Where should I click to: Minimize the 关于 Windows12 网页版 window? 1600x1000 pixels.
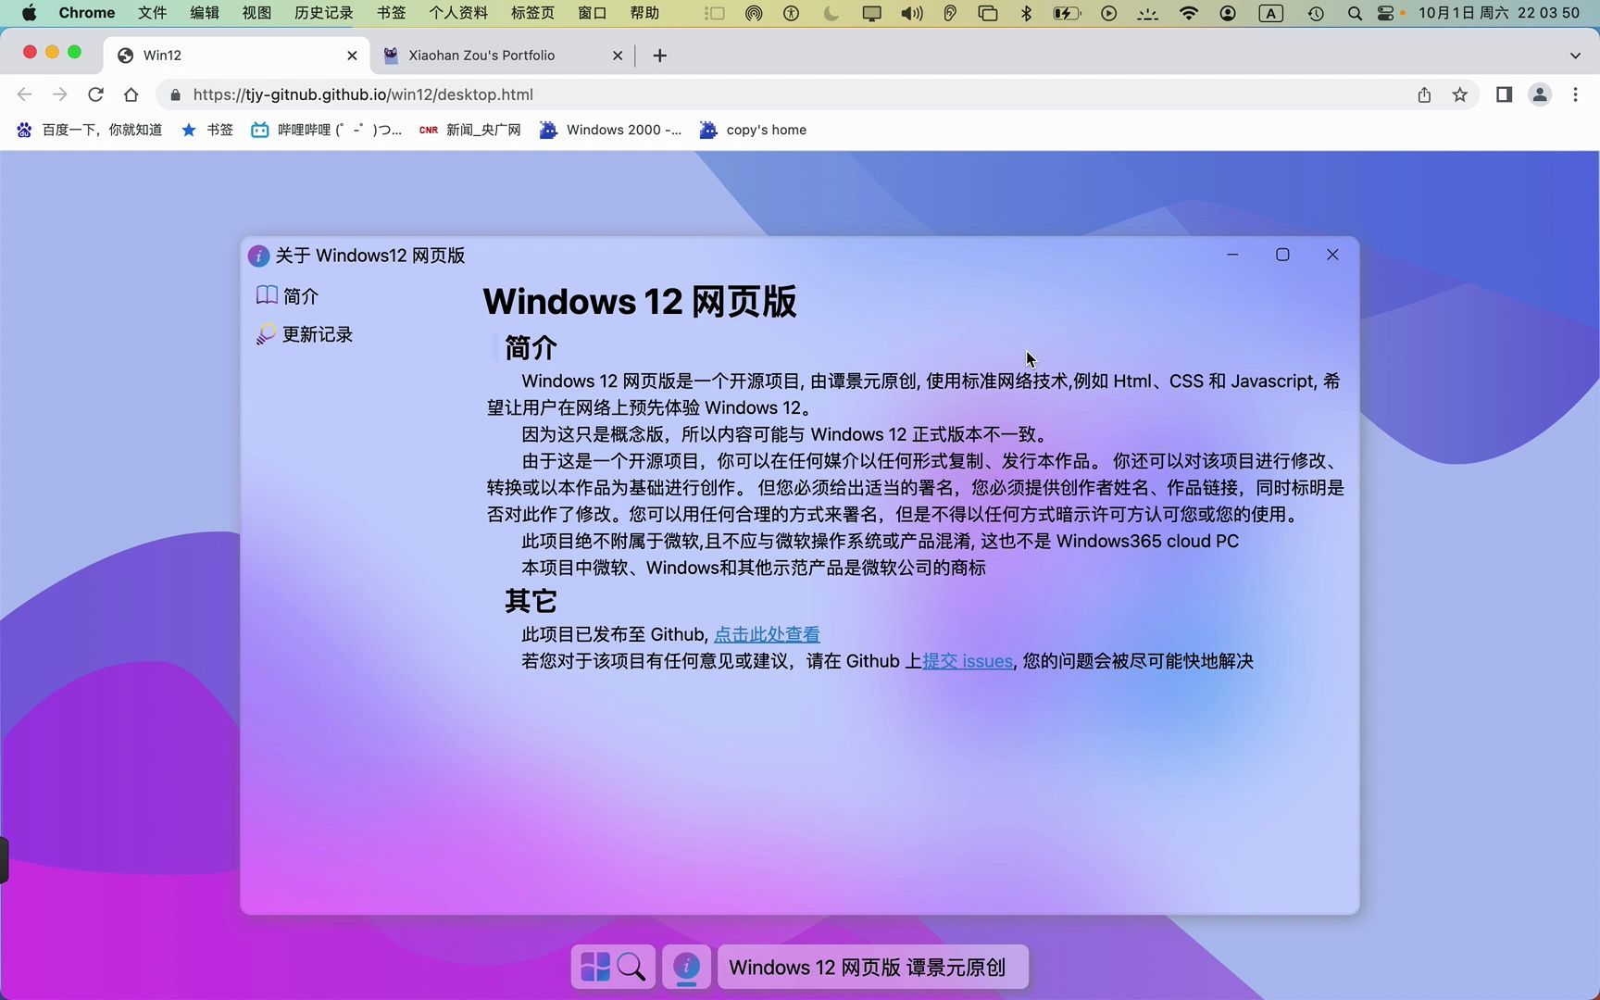1232,255
